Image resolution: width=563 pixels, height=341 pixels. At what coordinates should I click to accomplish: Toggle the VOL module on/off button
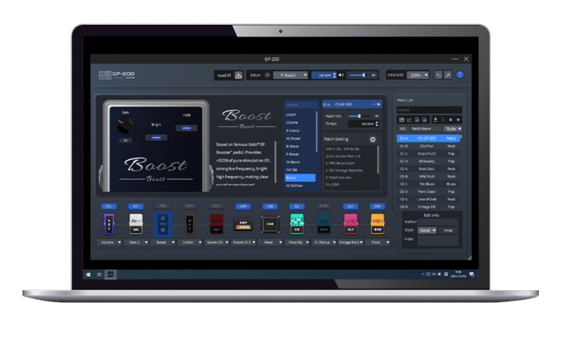[x=108, y=206]
